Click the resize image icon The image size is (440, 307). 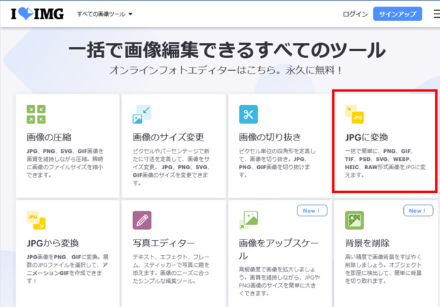click(142, 114)
